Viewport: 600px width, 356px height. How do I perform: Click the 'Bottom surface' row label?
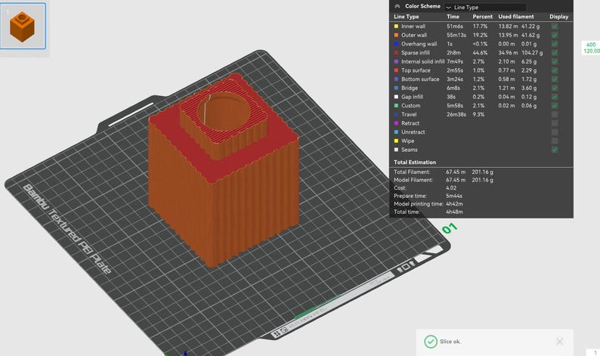[420, 79]
